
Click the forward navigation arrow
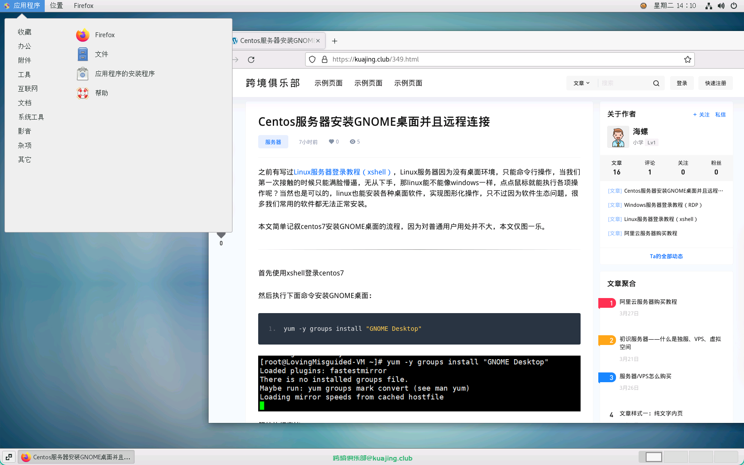(236, 59)
